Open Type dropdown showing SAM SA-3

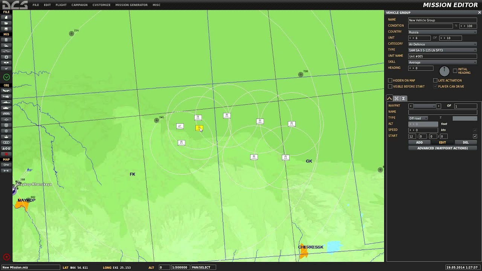point(442,50)
